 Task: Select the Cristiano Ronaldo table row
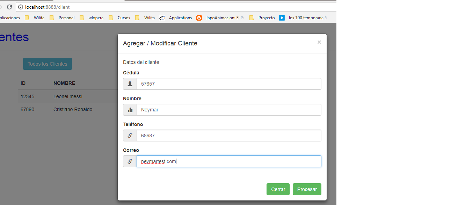click(70, 109)
